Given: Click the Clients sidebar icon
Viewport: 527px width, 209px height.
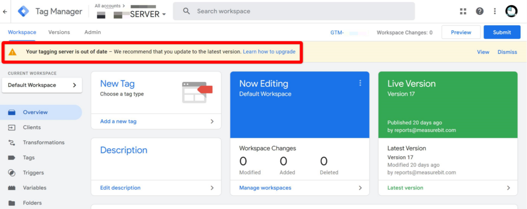Looking at the screenshot, I should [x=12, y=127].
